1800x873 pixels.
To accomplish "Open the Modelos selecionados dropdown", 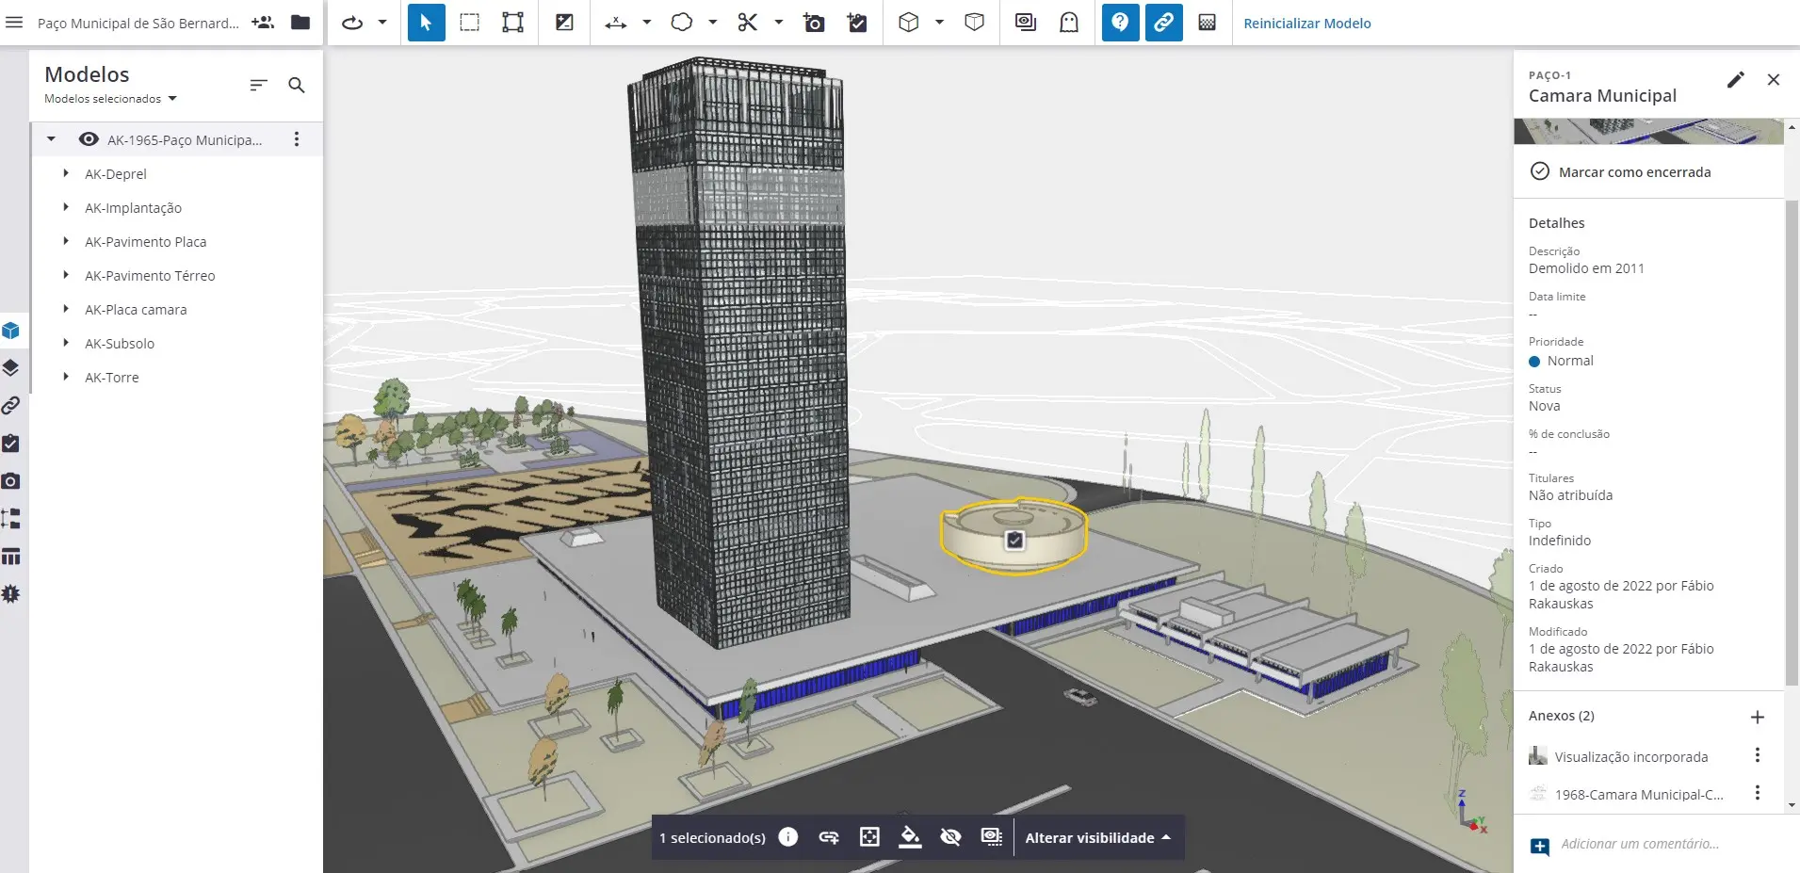I will 110,99.
